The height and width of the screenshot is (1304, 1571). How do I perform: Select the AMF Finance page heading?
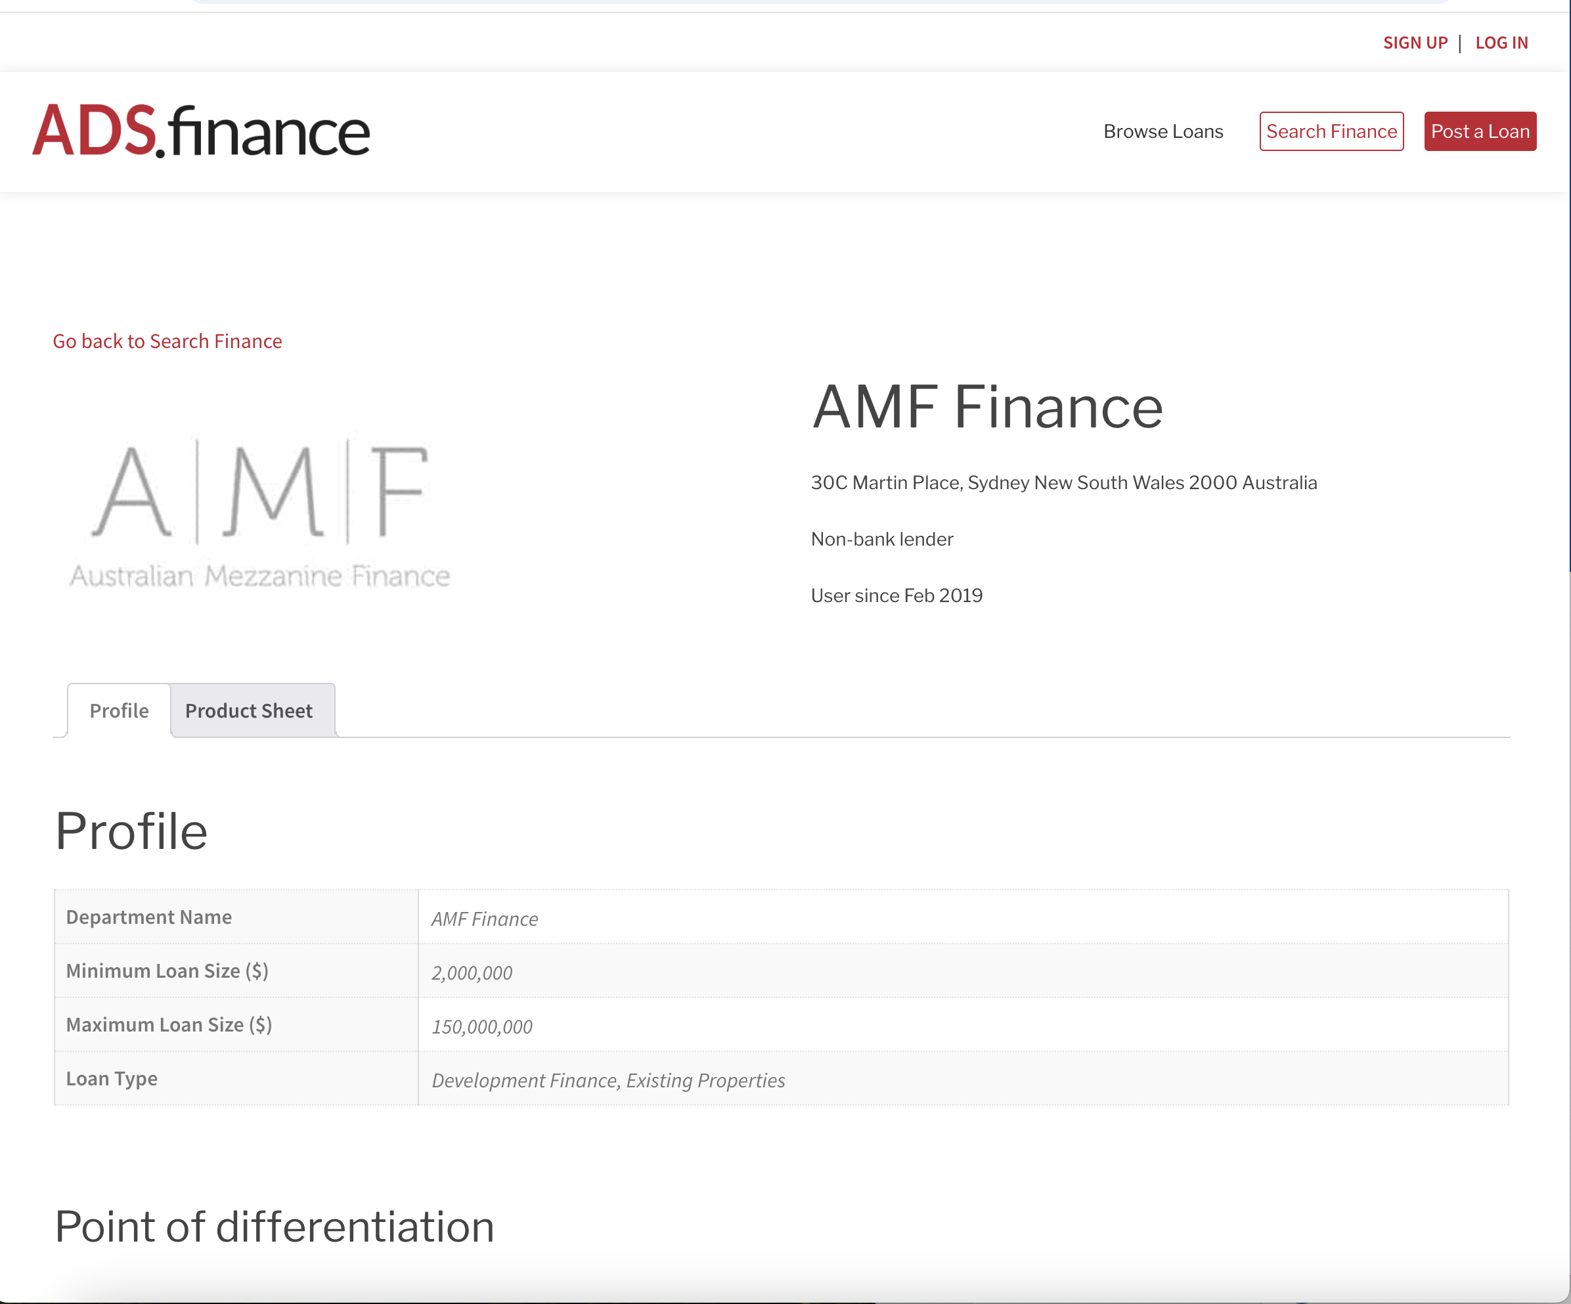coord(988,408)
